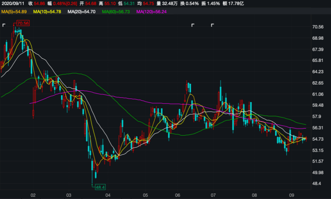Click 53.15 on the price axis
The image size is (331, 199).
(318, 150)
